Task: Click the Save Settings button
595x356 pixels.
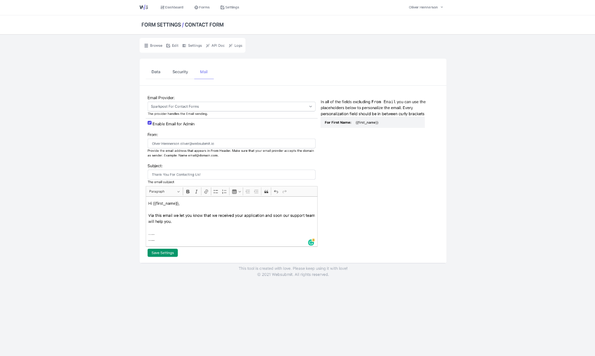Action: [163, 252]
